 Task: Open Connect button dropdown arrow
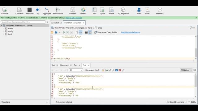point(10,11)
